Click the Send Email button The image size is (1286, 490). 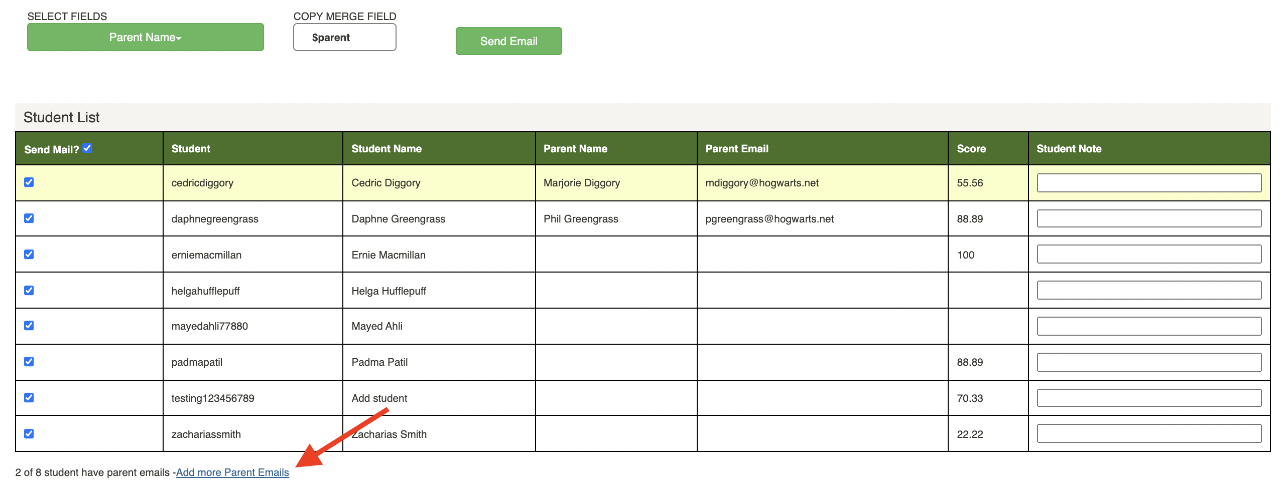click(x=508, y=41)
